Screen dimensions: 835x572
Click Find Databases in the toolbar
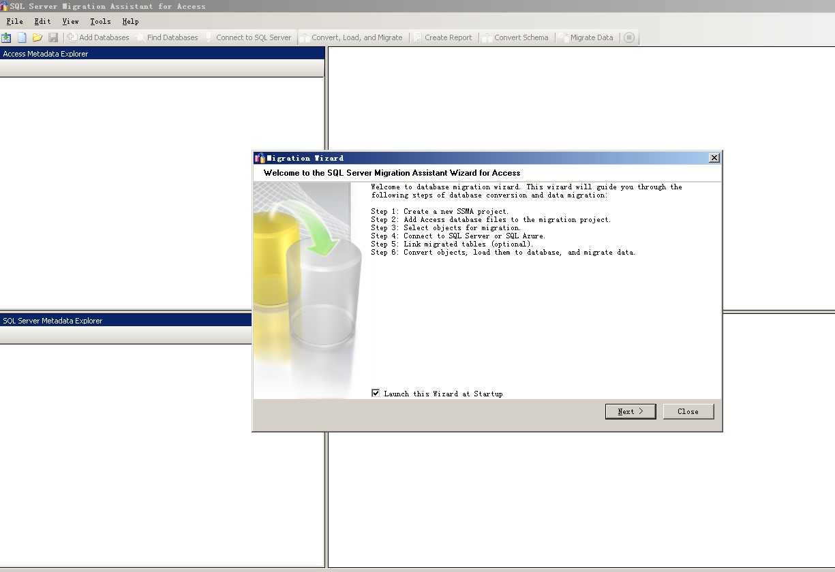[x=167, y=37]
